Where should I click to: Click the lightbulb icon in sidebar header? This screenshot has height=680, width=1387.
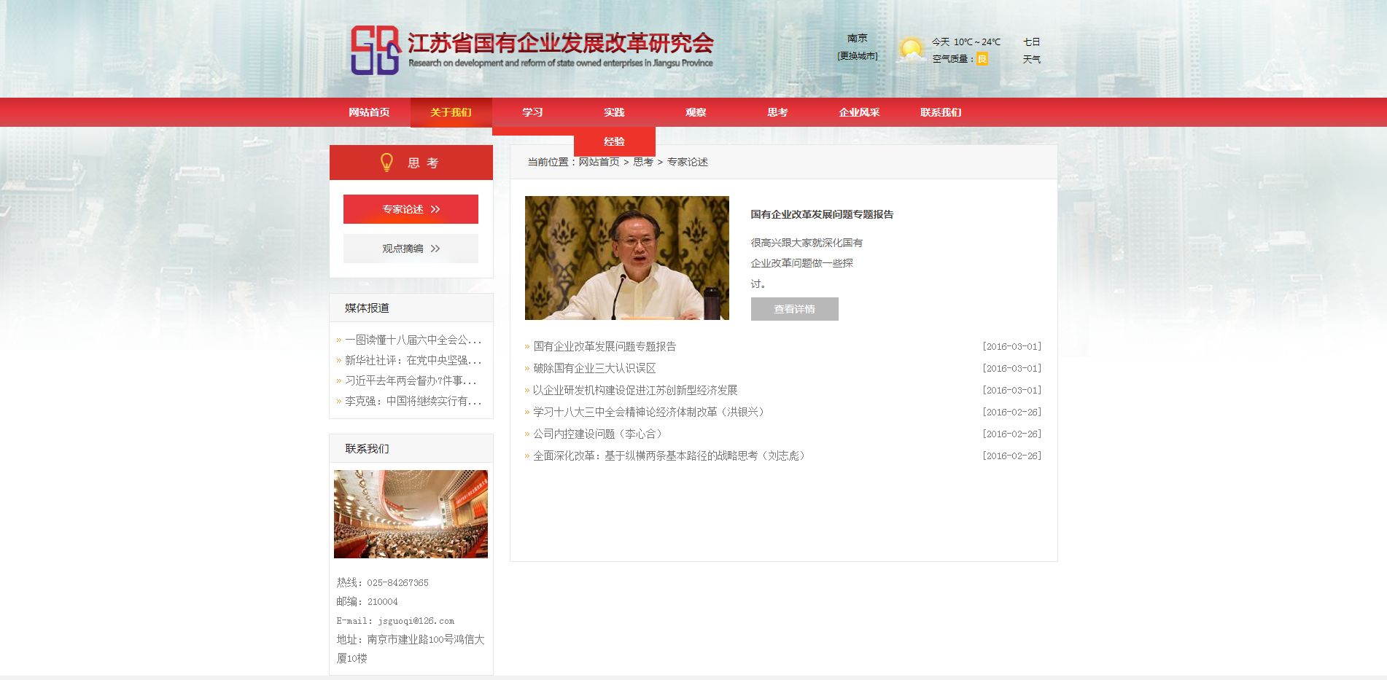coord(387,163)
